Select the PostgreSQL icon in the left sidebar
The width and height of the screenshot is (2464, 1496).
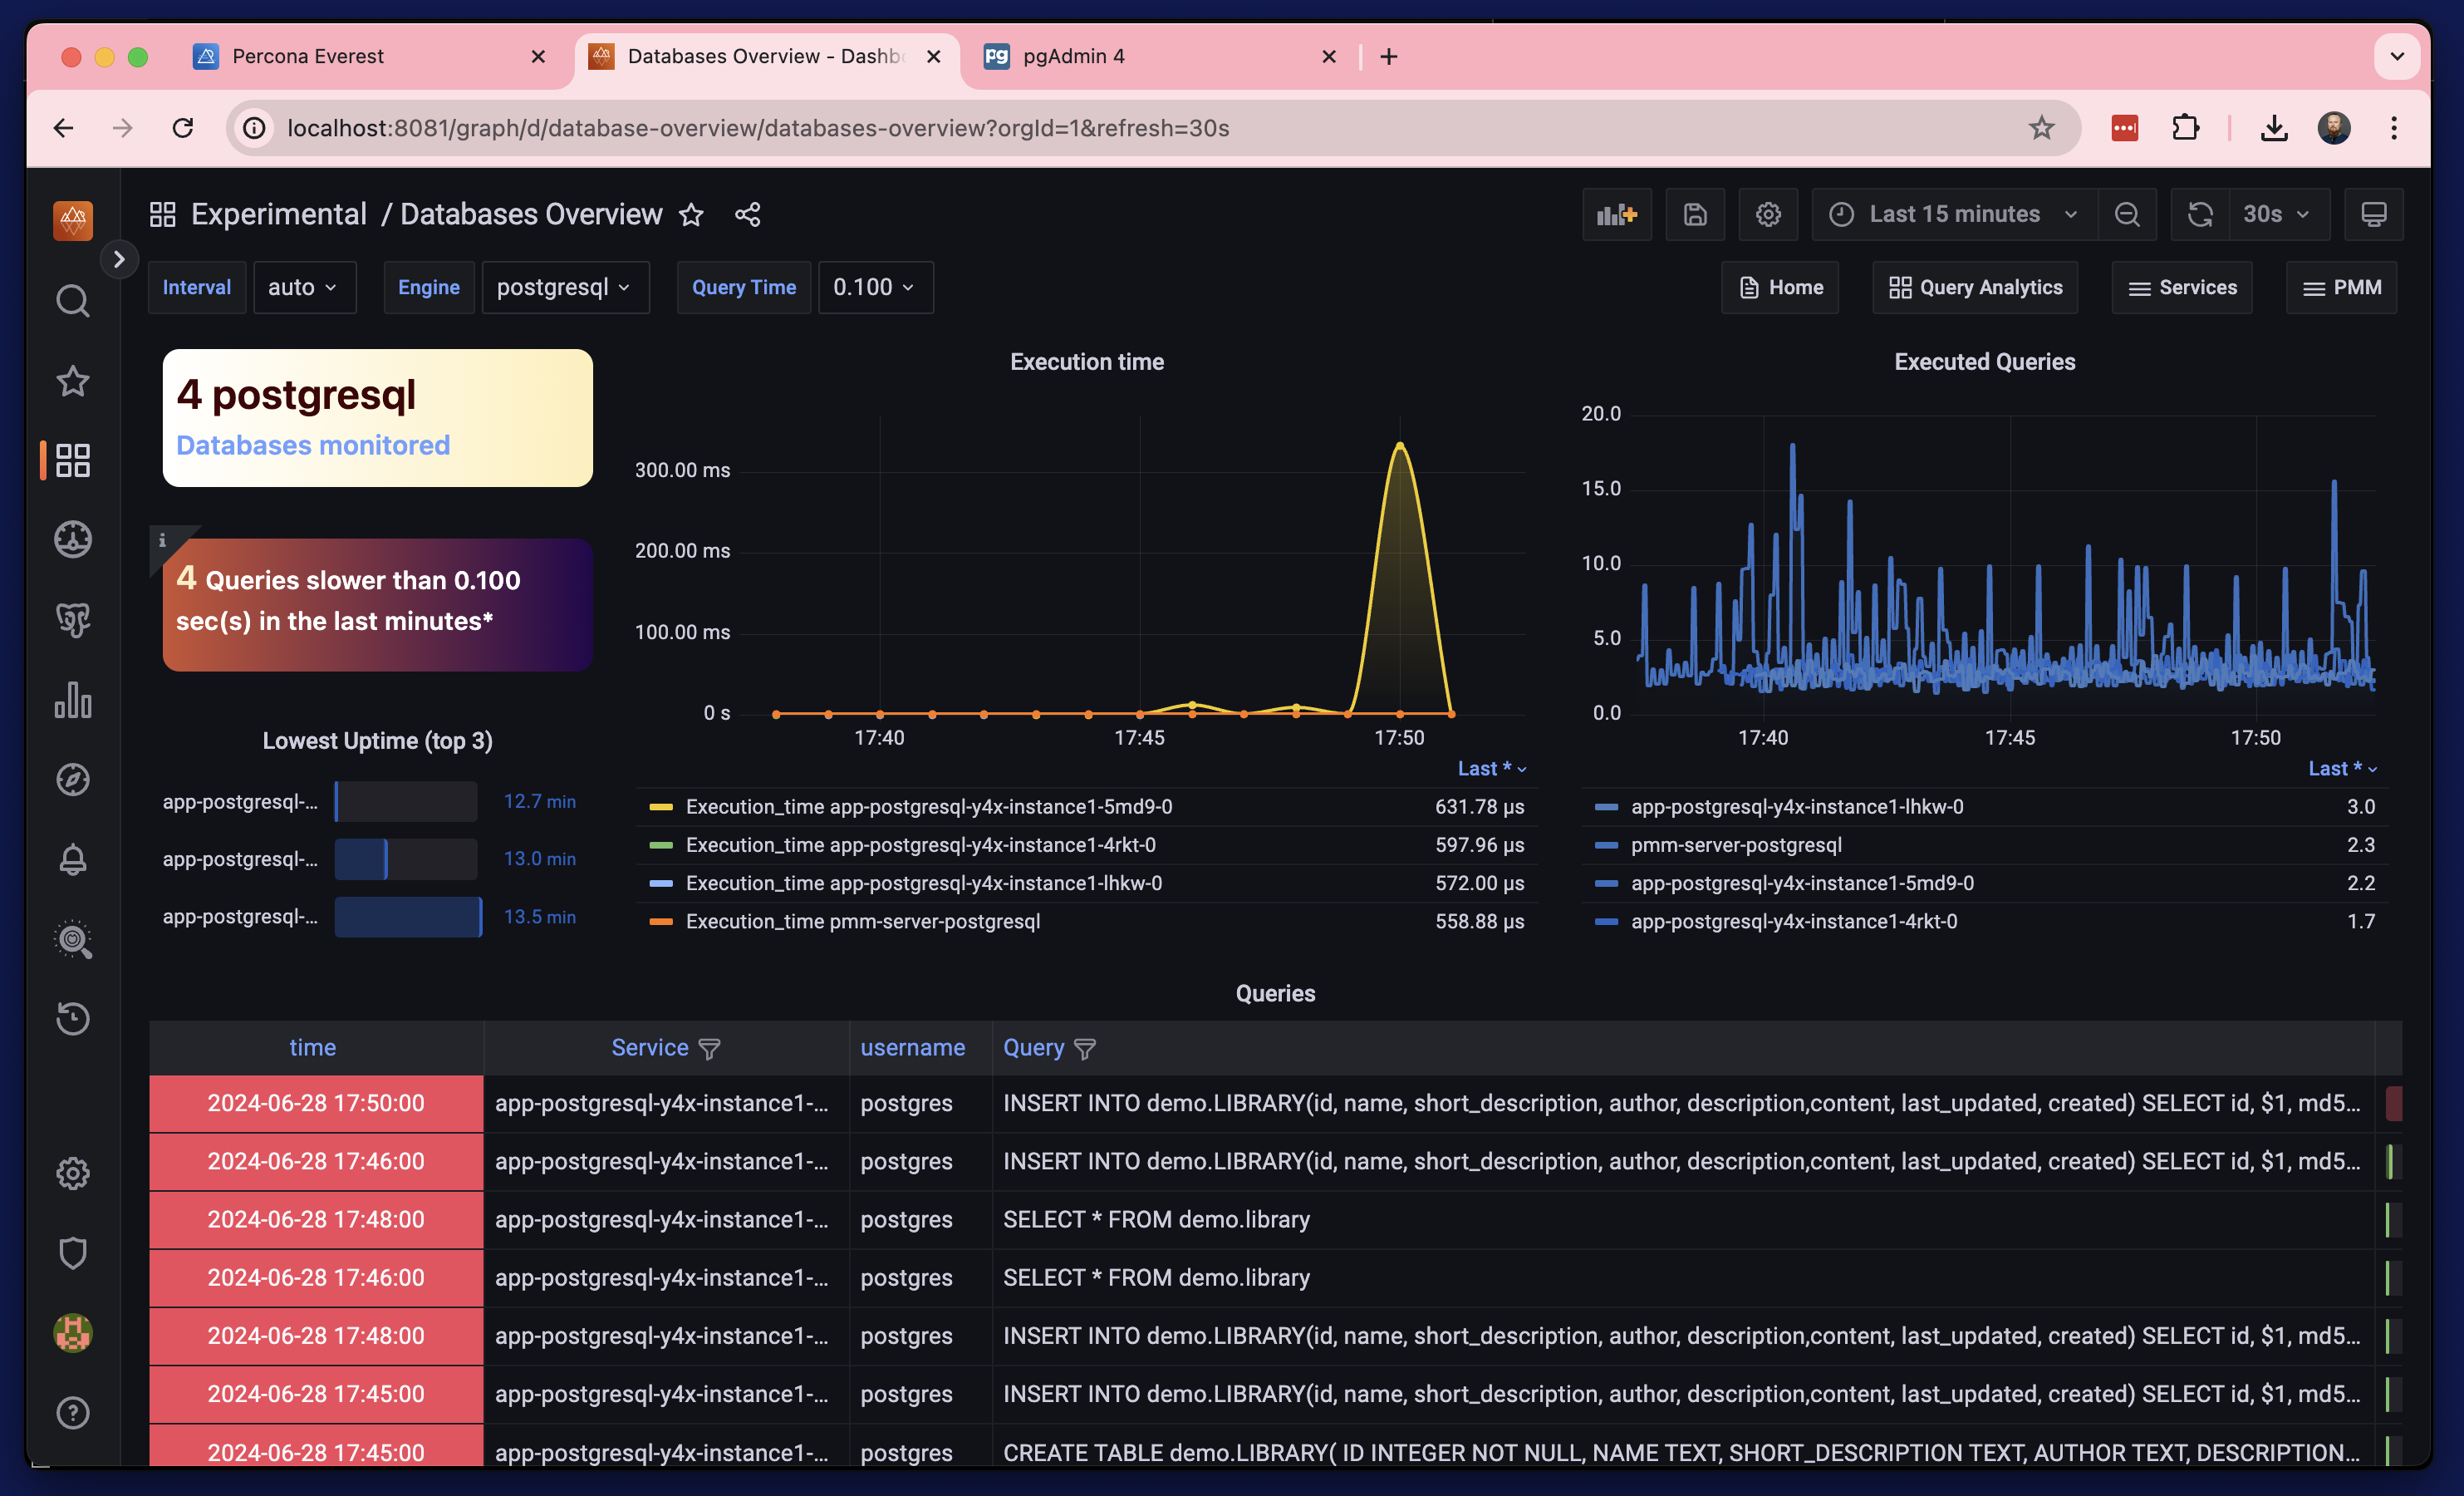pos(73,618)
